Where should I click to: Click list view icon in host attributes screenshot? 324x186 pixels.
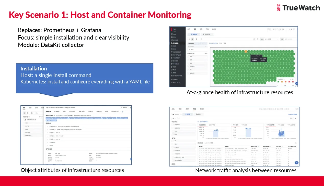(x=24, y=113)
